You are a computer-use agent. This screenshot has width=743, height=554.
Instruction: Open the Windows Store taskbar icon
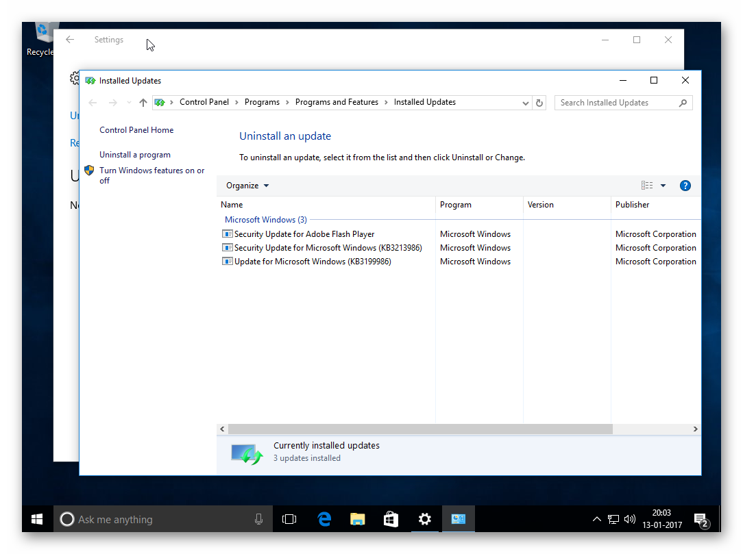[391, 520]
